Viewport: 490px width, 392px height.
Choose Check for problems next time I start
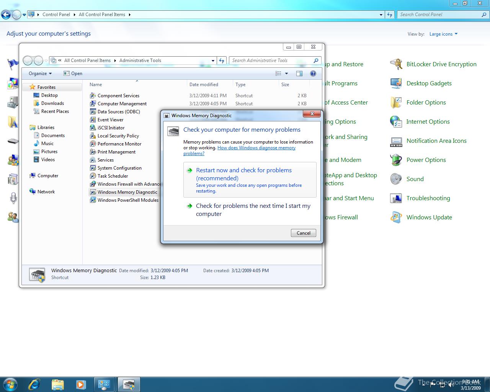pos(250,210)
